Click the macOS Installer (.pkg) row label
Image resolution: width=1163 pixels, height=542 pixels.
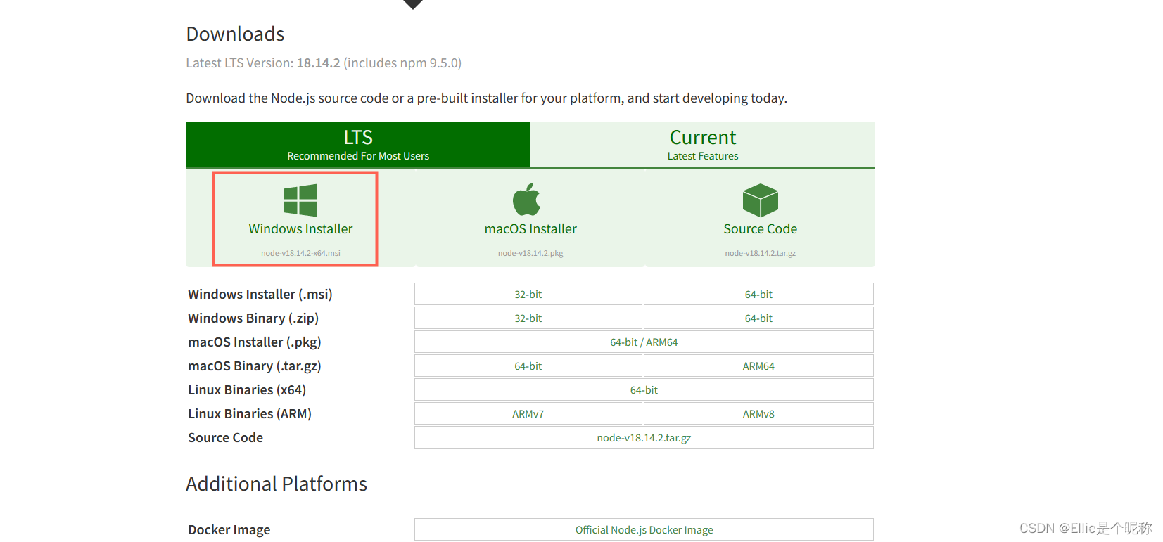(x=255, y=342)
